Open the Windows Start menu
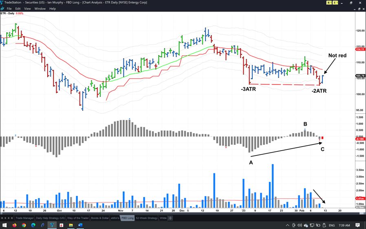The image size is (366, 229). pos(4,225)
